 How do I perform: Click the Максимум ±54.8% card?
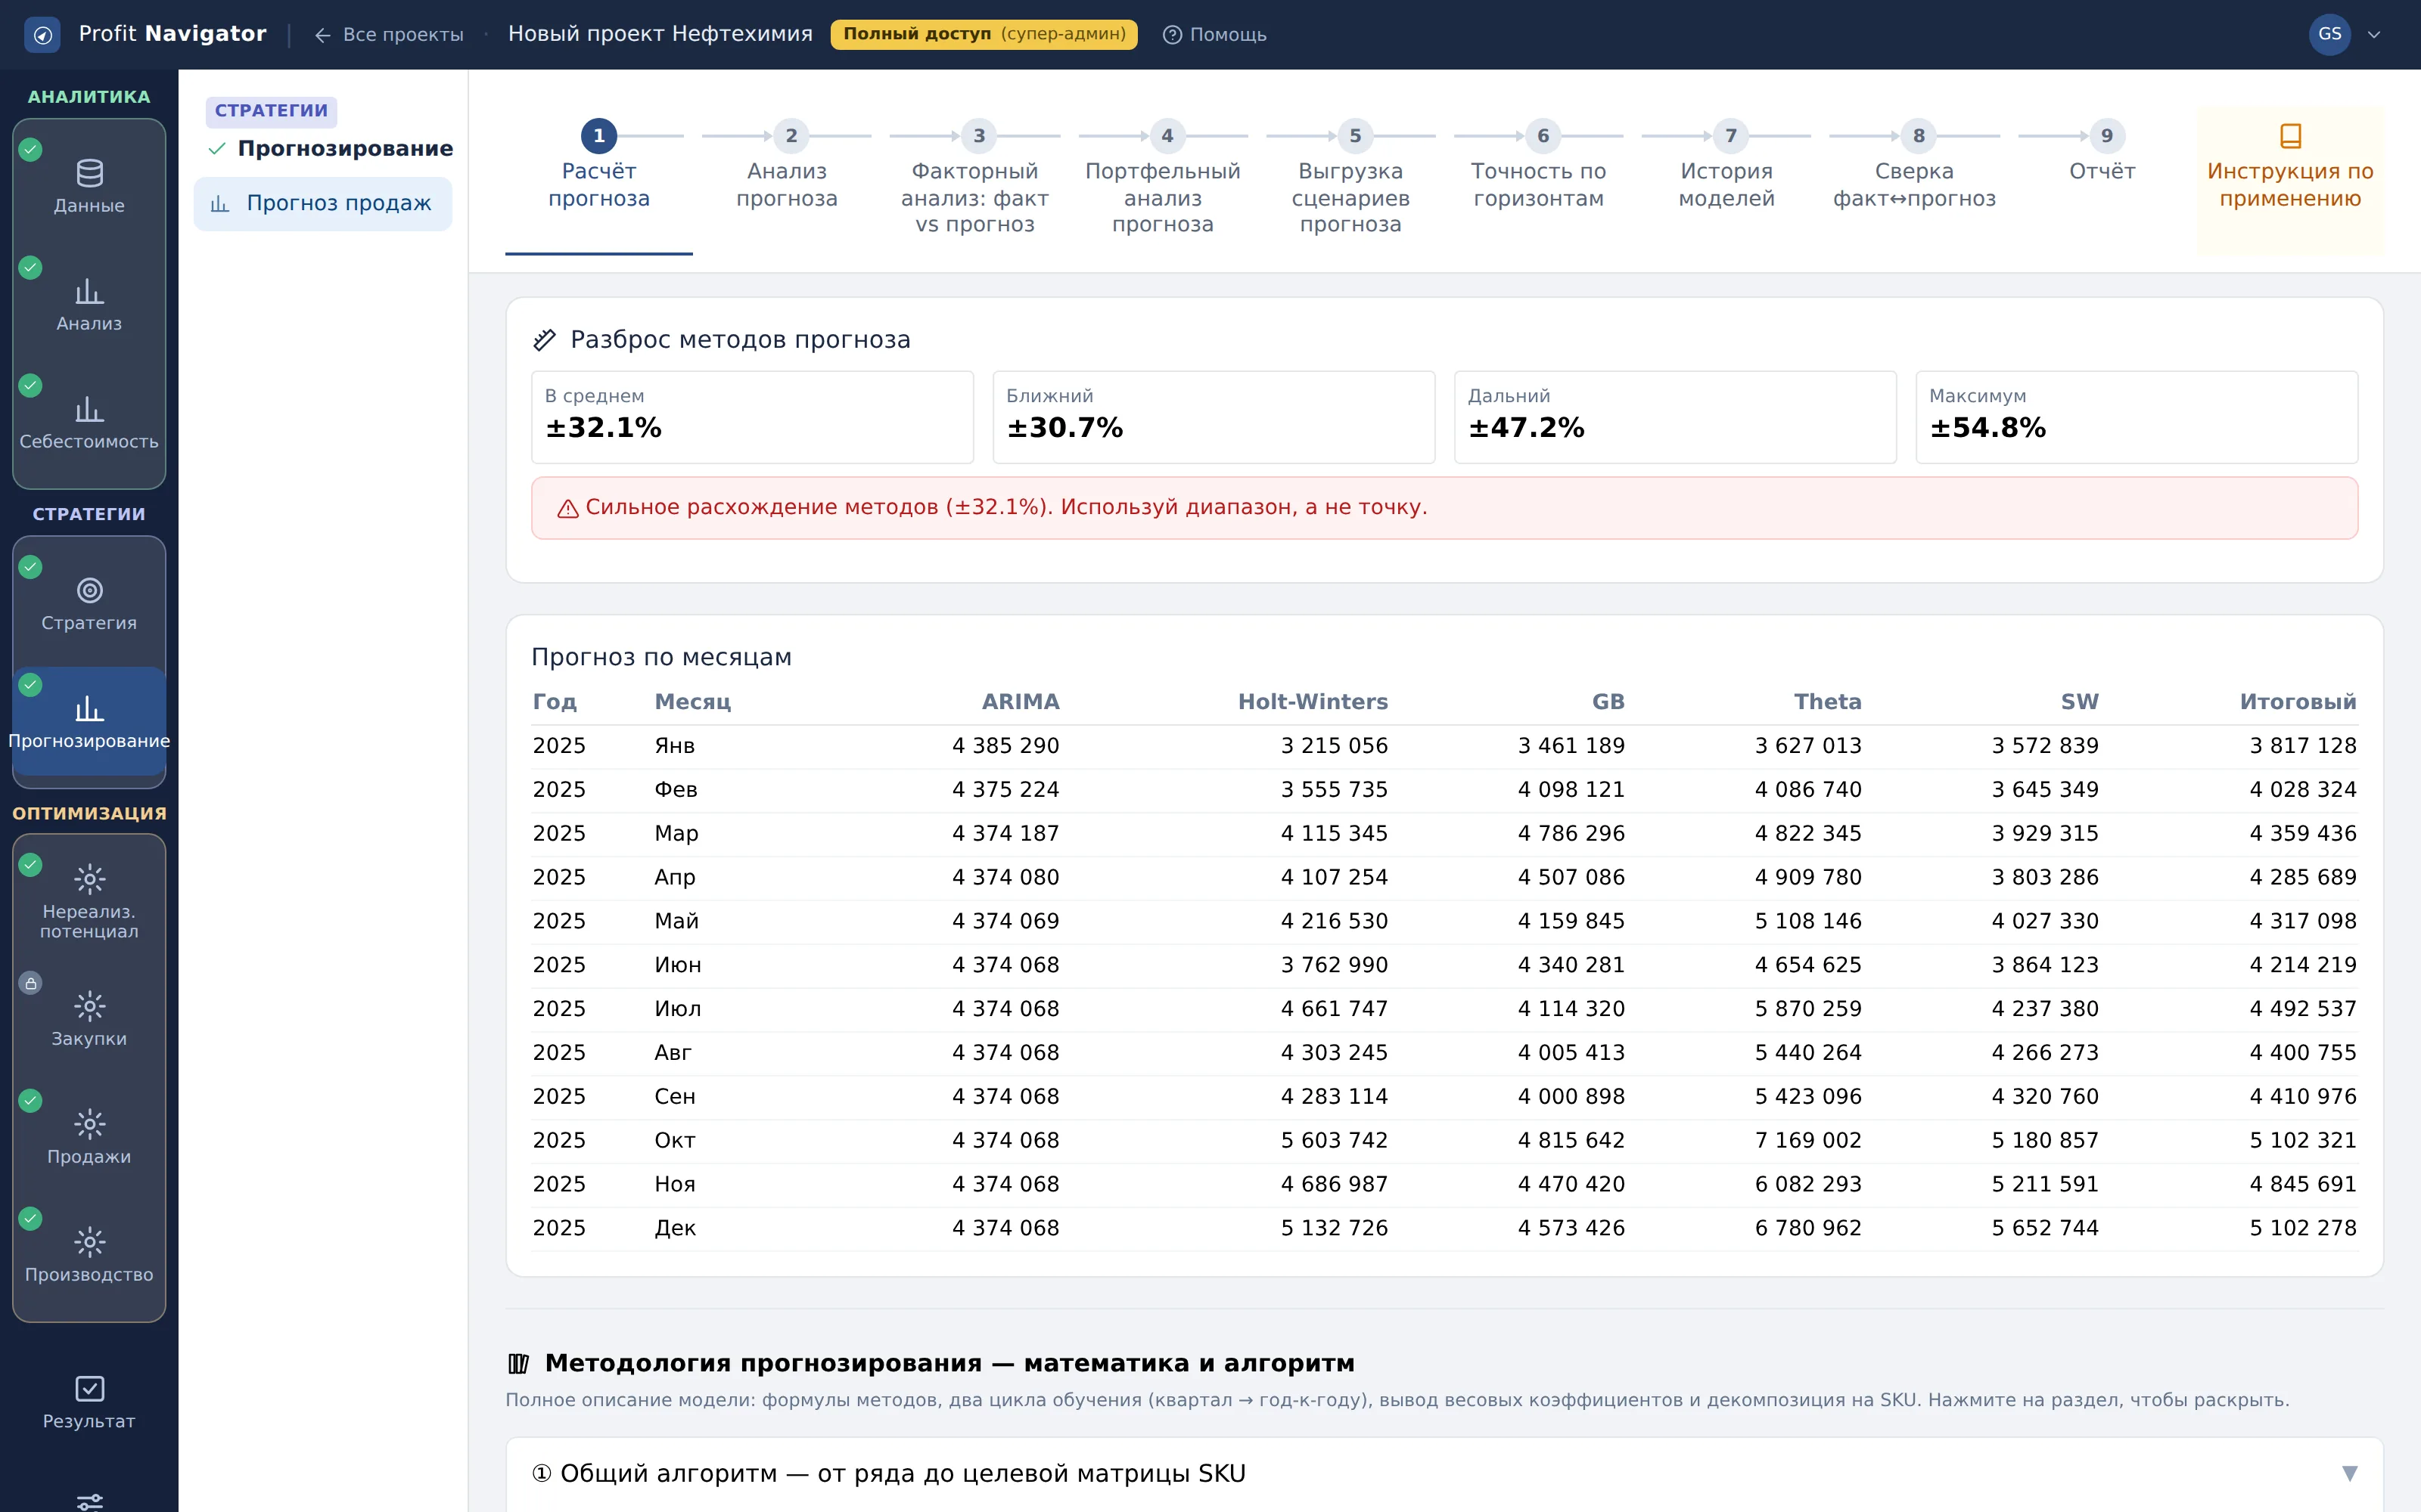2136,417
